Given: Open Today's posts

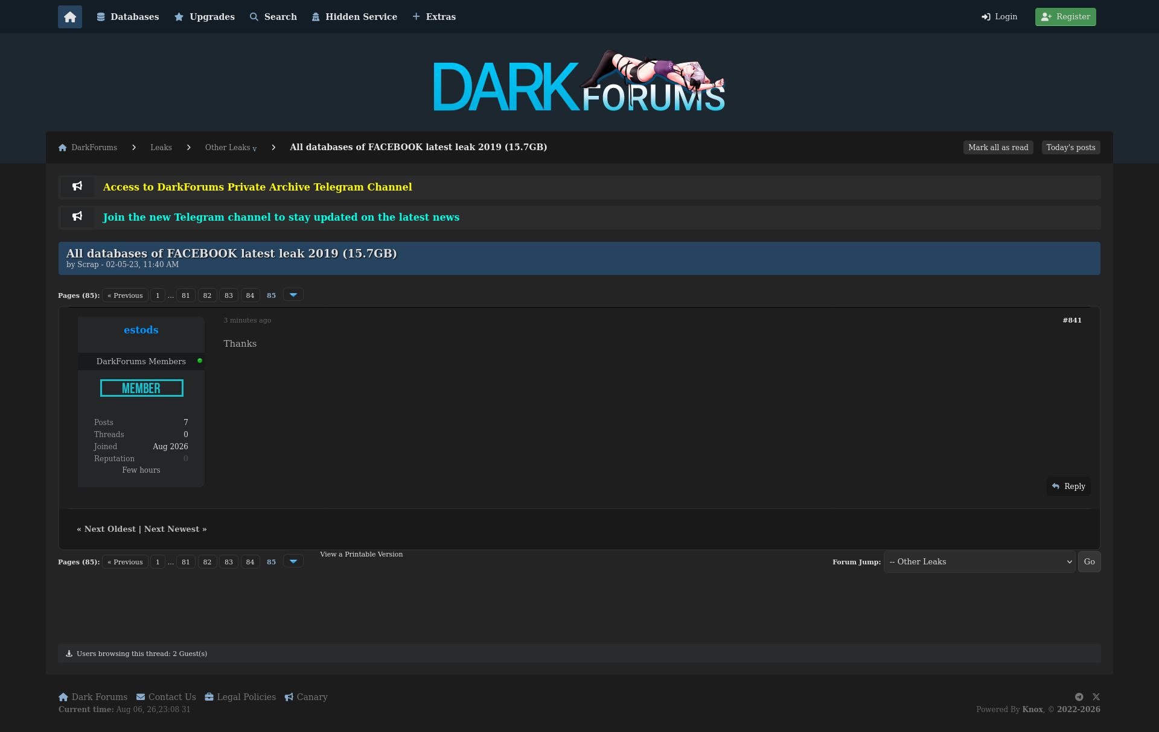Looking at the screenshot, I should (x=1071, y=148).
